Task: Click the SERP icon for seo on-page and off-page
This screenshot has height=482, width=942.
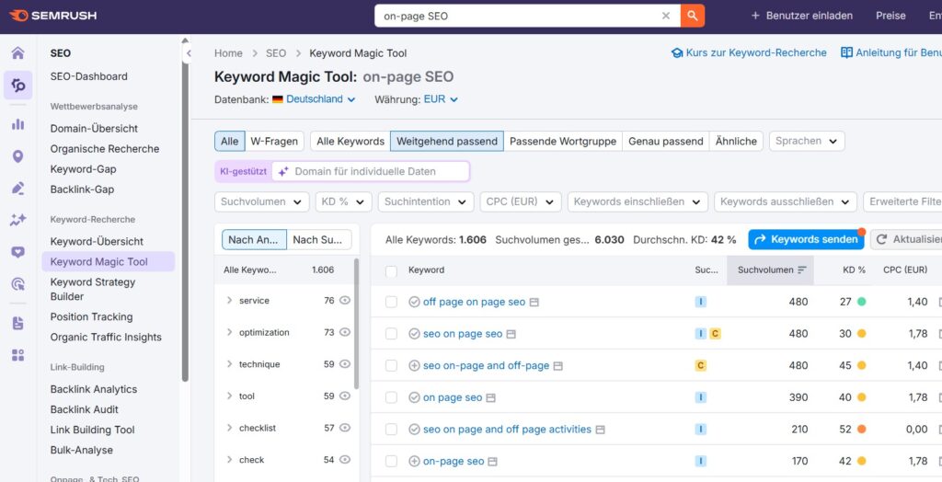Action: click(558, 366)
